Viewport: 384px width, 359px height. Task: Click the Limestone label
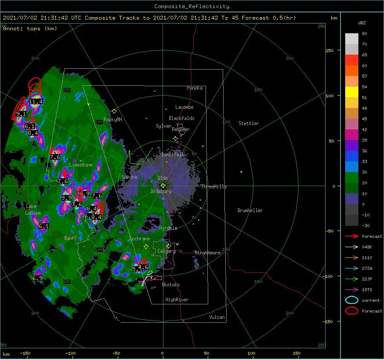coord(81,165)
